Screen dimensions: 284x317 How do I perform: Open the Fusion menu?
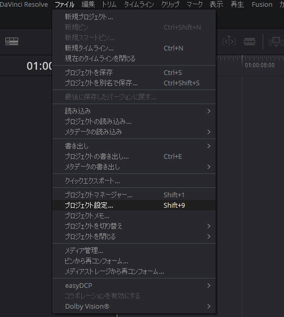[262, 4]
